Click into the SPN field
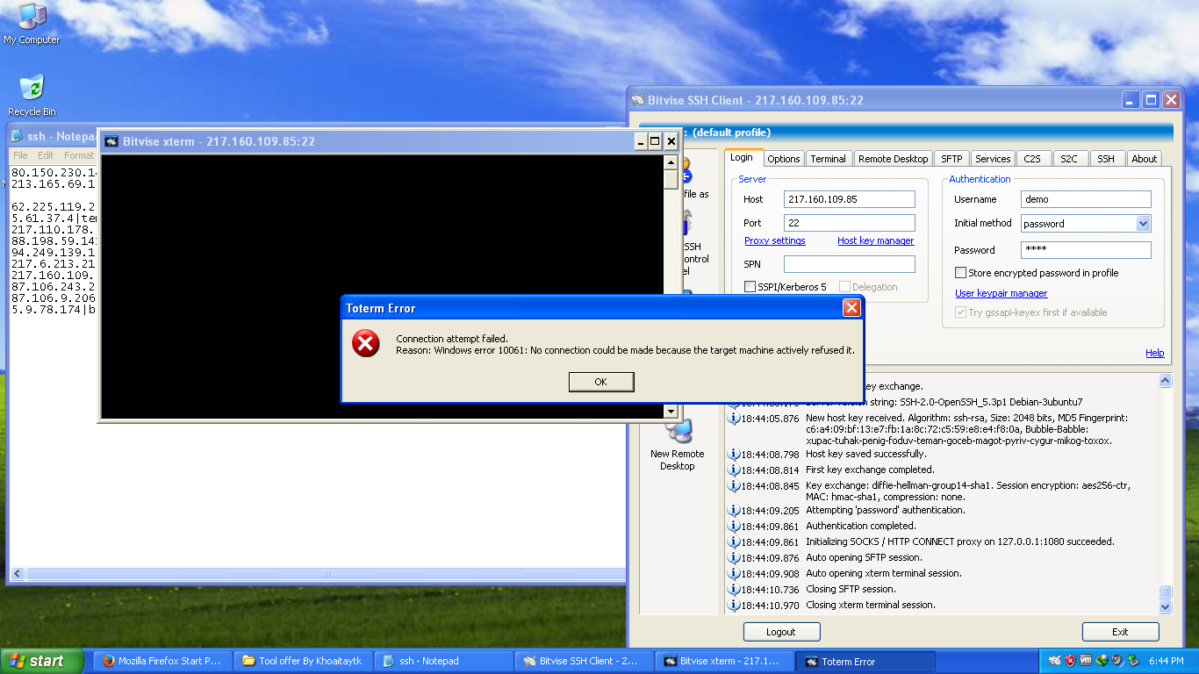The width and height of the screenshot is (1199, 674). tap(850, 264)
